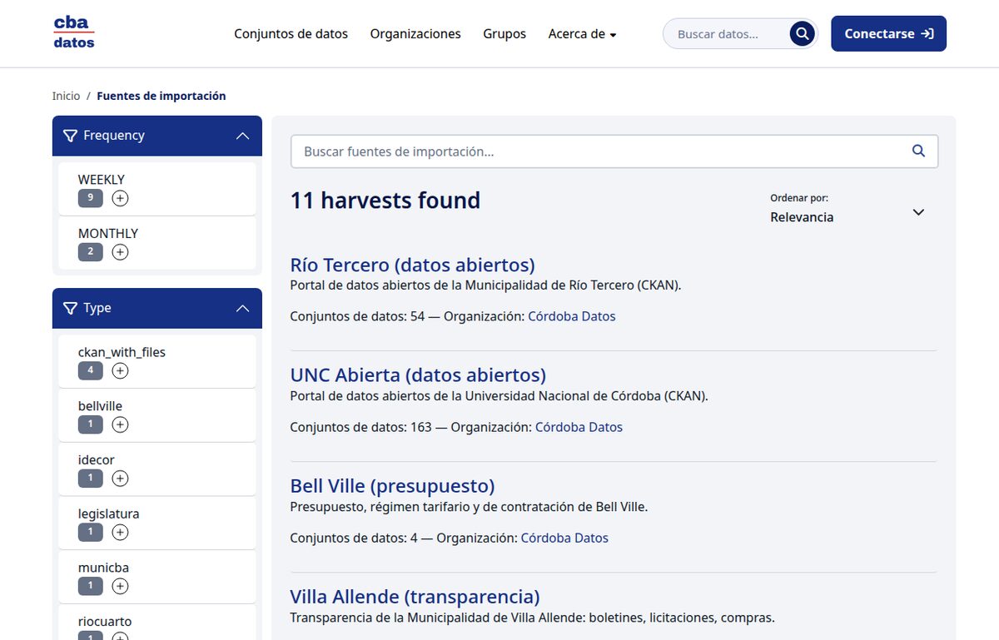This screenshot has height=640, width=999.
Task: Select the ckan_with_files type label
Action: (122, 353)
